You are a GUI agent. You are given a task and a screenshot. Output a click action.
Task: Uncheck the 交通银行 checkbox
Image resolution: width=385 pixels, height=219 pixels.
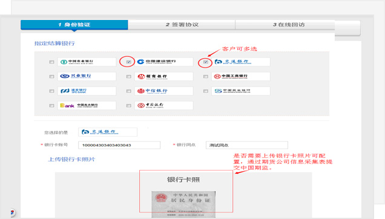point(206,62)
